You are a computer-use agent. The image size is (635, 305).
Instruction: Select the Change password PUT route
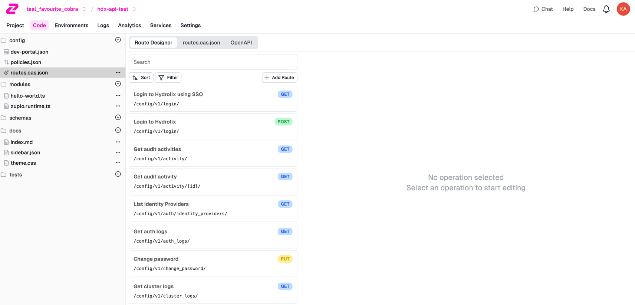213,264
